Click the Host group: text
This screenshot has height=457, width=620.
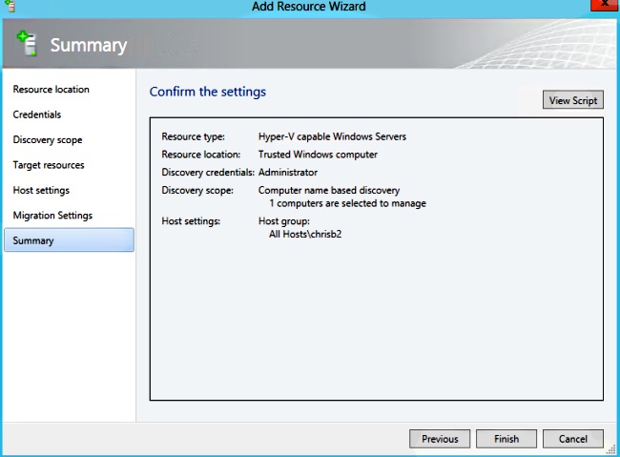(x=284, y=221)
